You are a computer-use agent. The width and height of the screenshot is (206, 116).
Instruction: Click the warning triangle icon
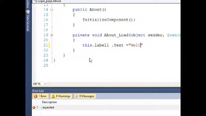[x=53, y=96]
